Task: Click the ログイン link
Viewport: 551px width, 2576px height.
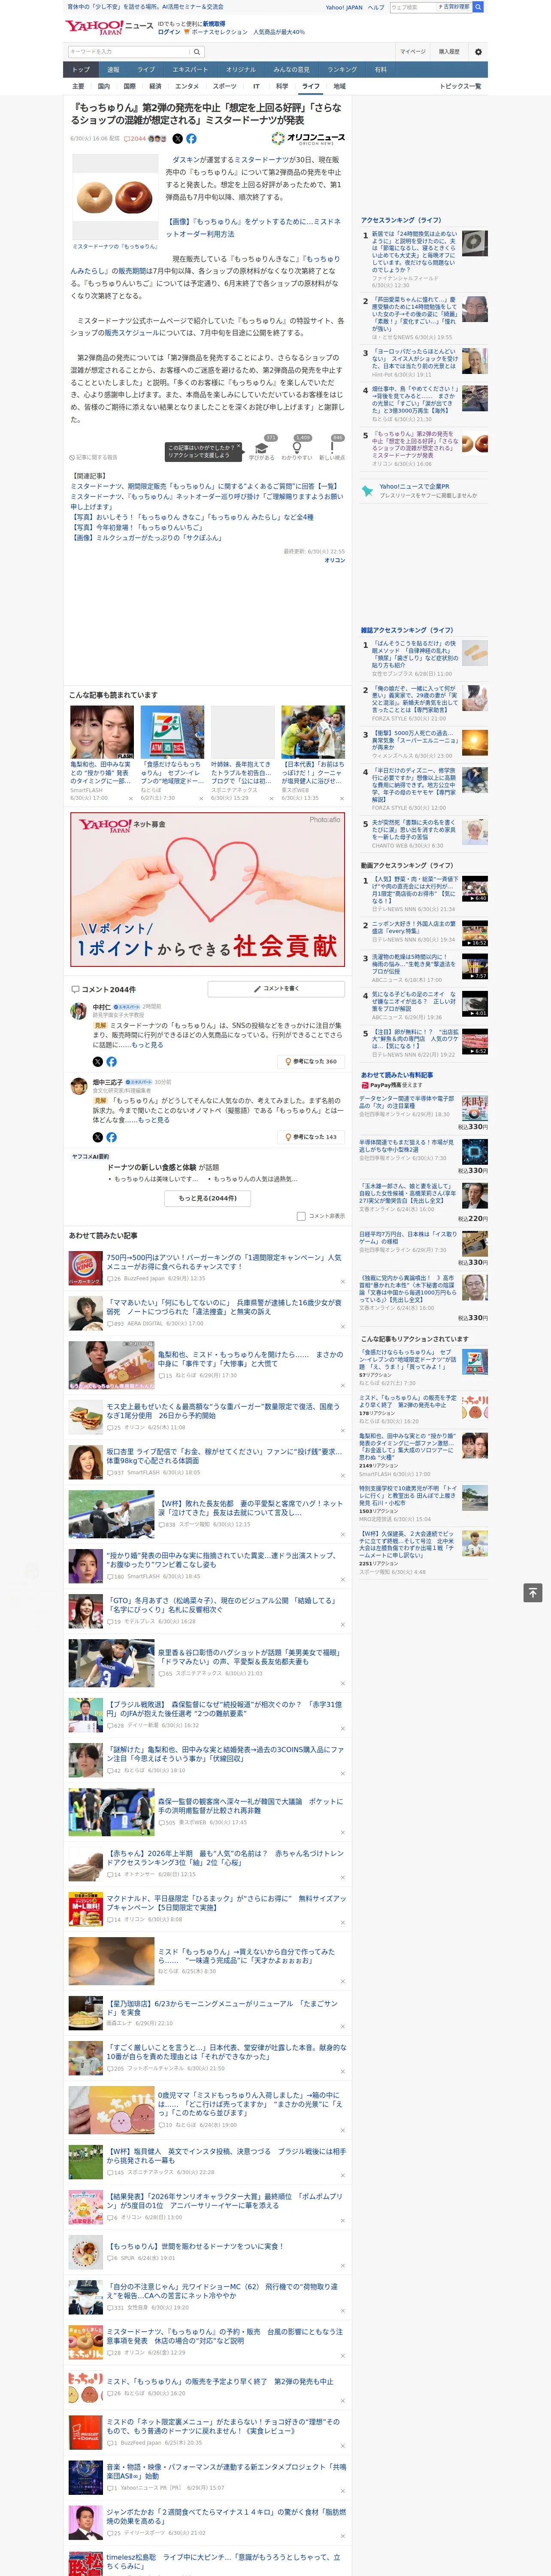Action: click(x=169, y=32)
